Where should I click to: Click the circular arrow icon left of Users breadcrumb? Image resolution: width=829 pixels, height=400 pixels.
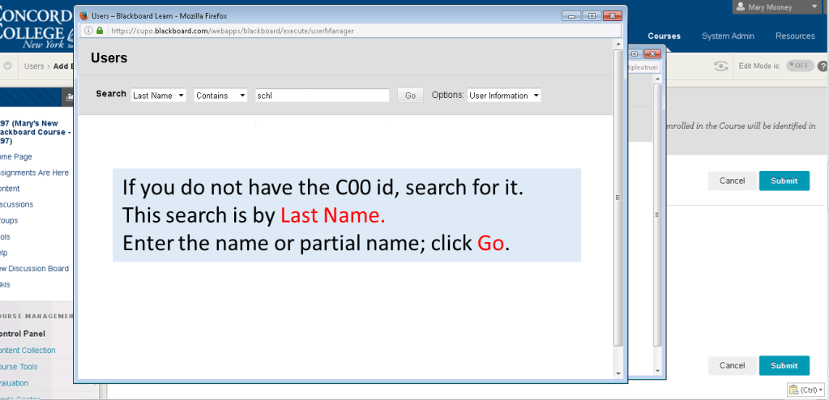click(x=8, y=66)
